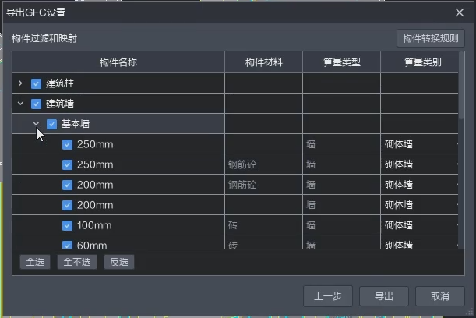Click the 算量类型 column header
This screenshot has height=318, width=476.
341,62
